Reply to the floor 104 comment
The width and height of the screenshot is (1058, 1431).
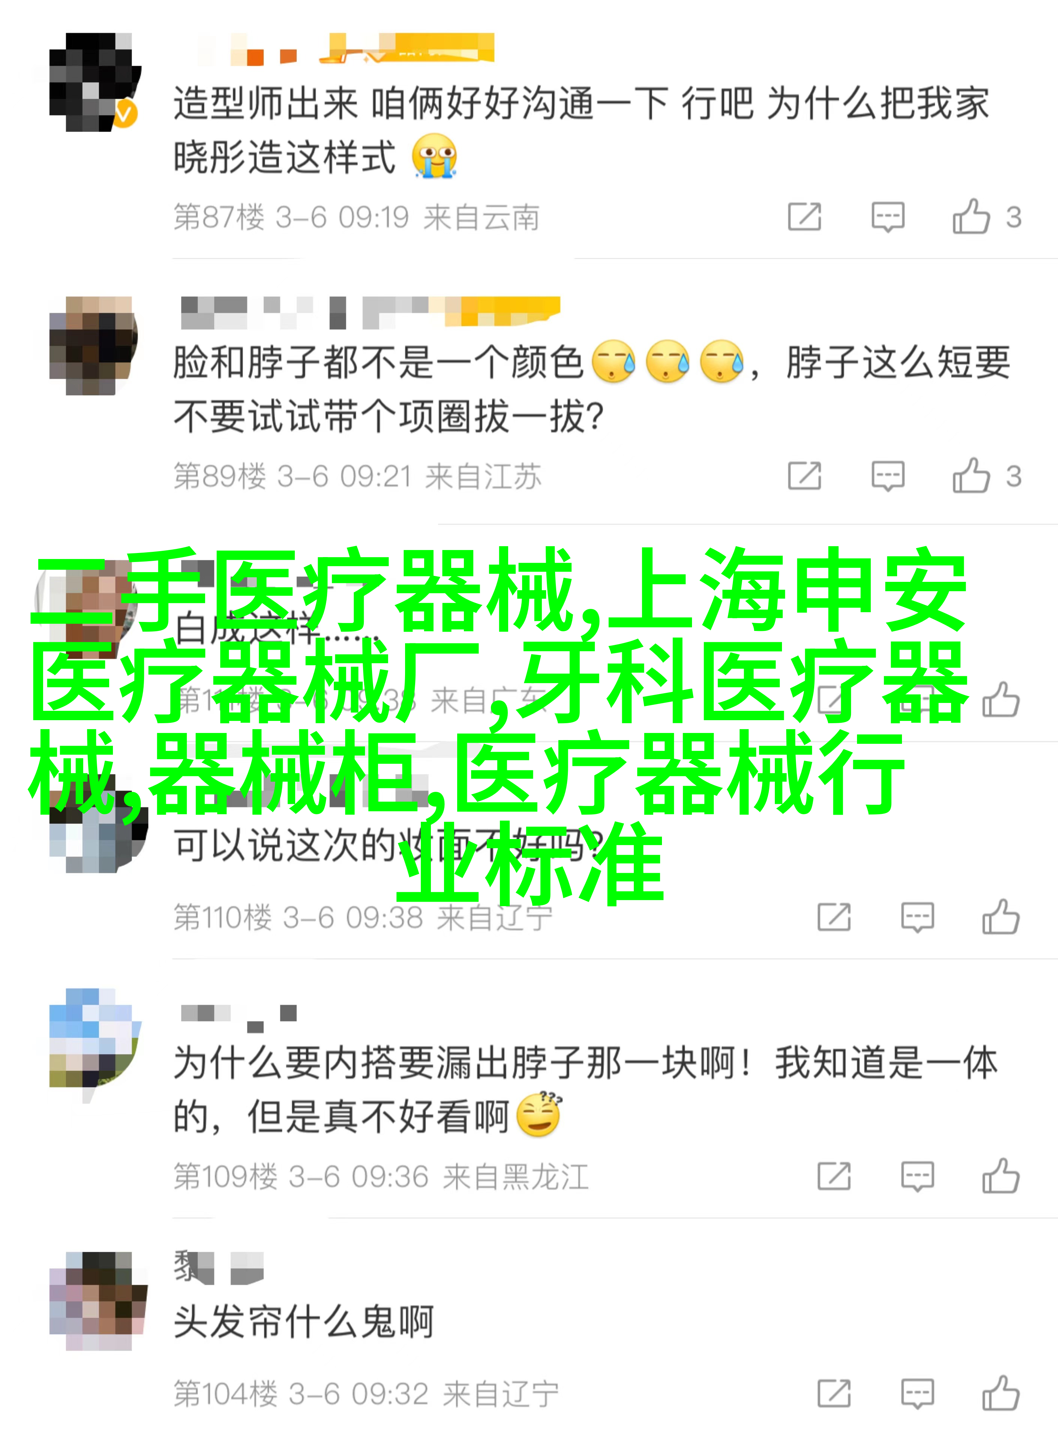[917, 1394]
